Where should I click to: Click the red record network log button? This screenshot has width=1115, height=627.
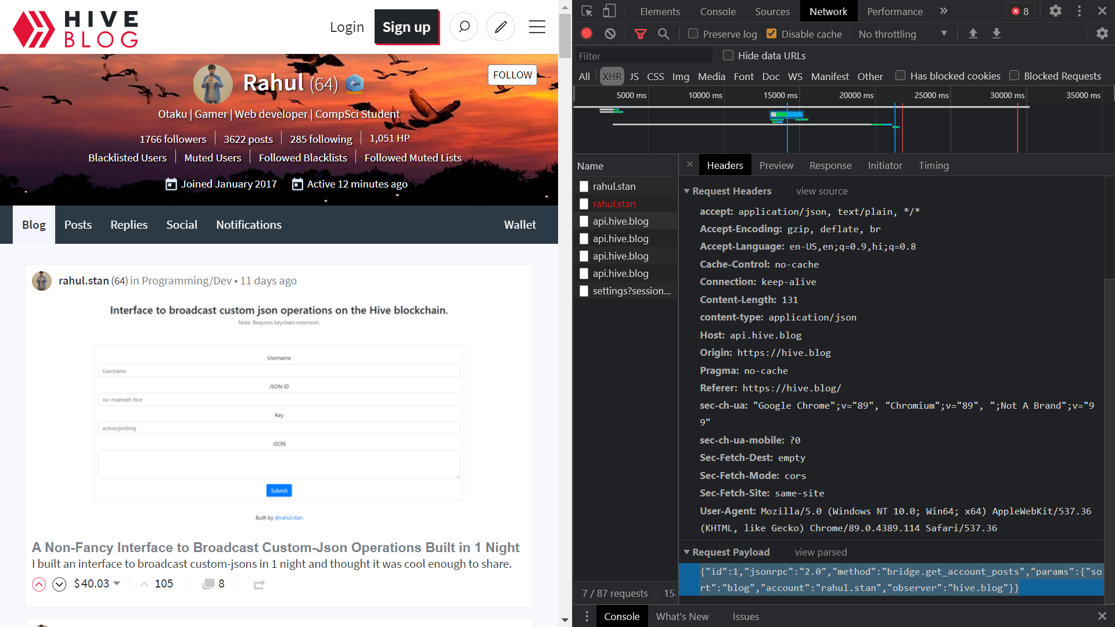pyautogui.click(x=587, y=34)
